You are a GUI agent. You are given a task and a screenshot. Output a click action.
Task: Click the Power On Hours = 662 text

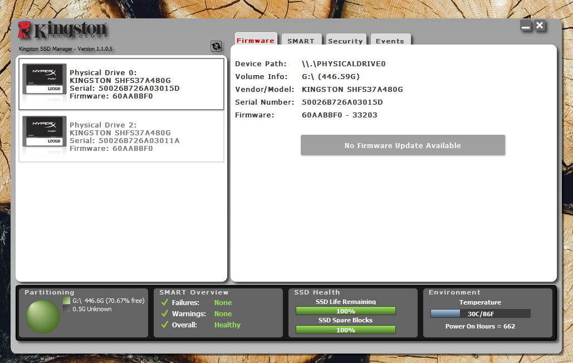[x=480, y=326]
